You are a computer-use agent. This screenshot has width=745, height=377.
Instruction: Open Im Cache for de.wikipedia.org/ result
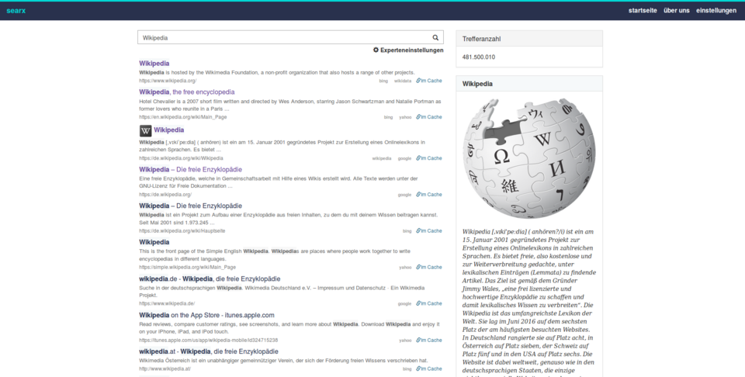(x=429, y=194)
